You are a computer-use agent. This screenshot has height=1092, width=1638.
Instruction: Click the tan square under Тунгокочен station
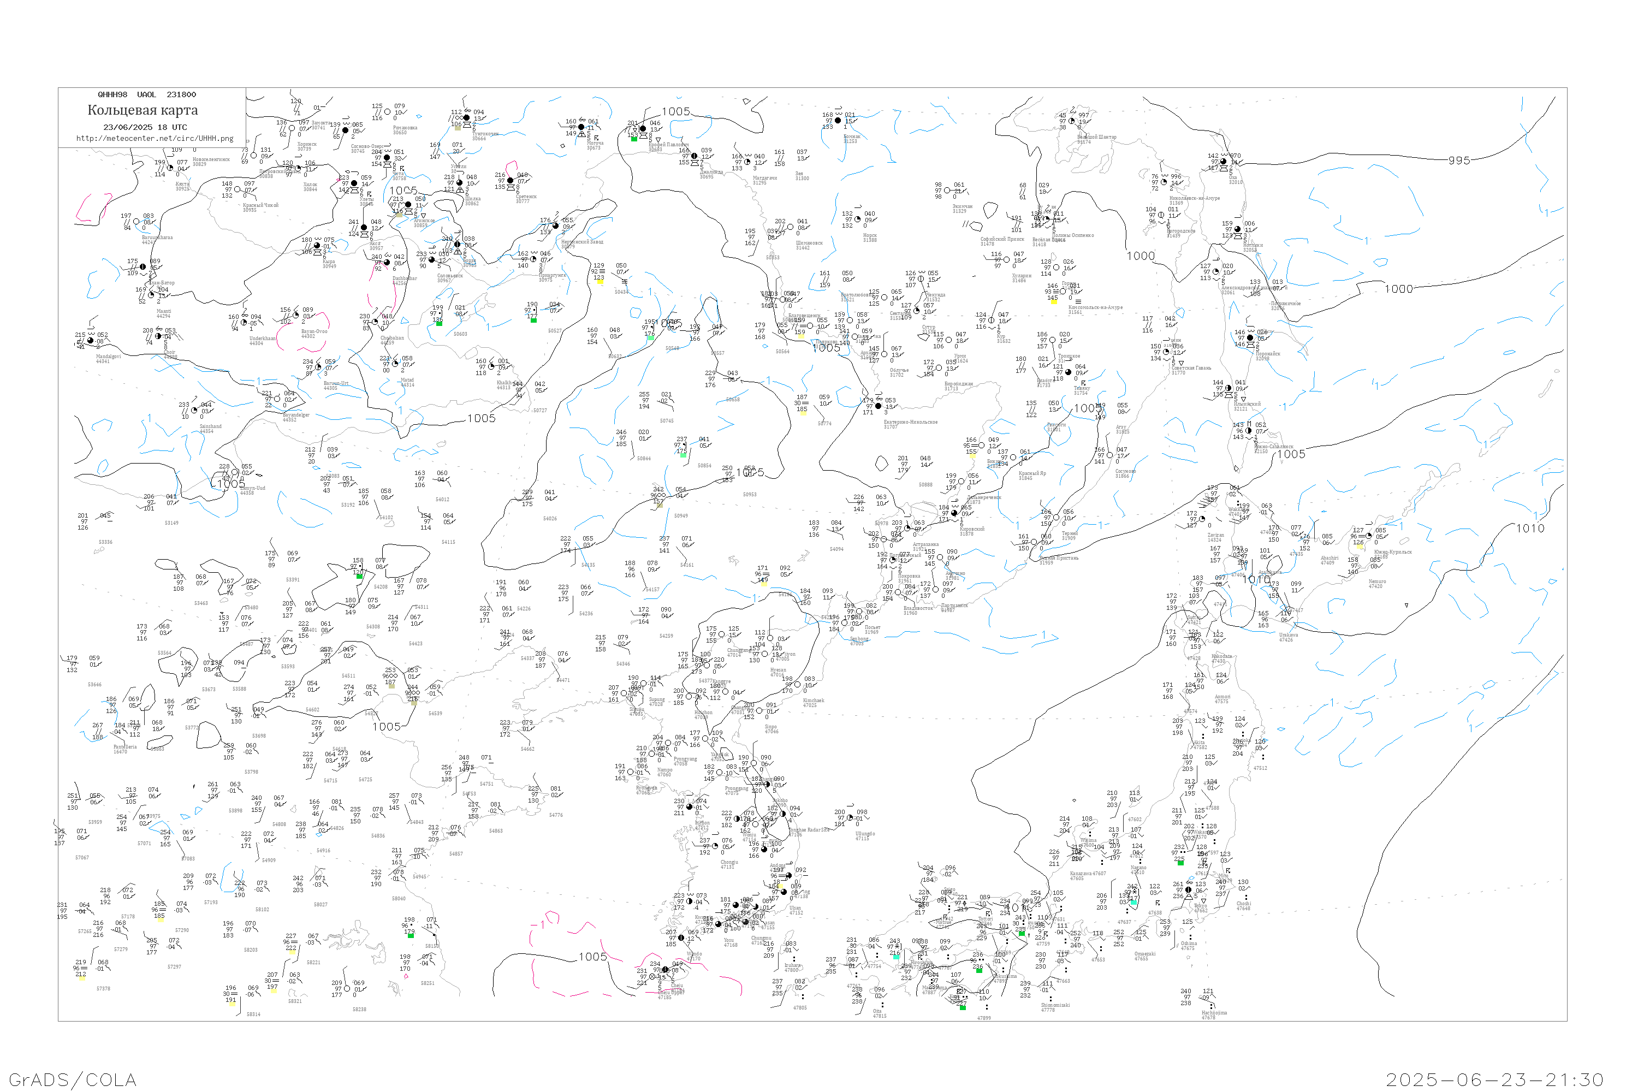458,128
